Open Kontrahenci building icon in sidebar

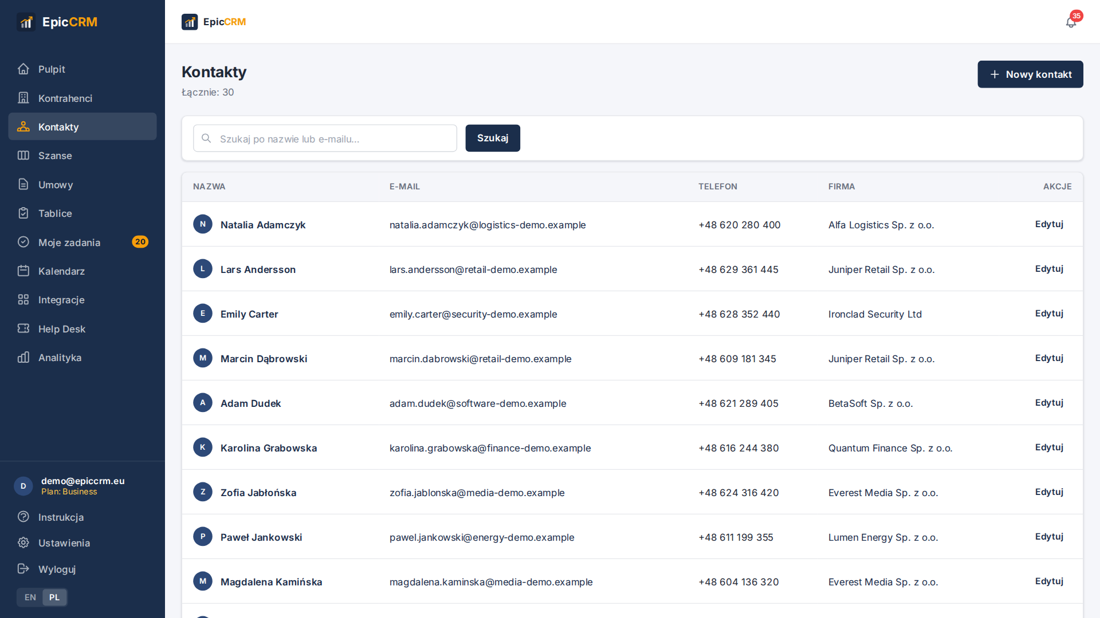[x=23, y=98]
